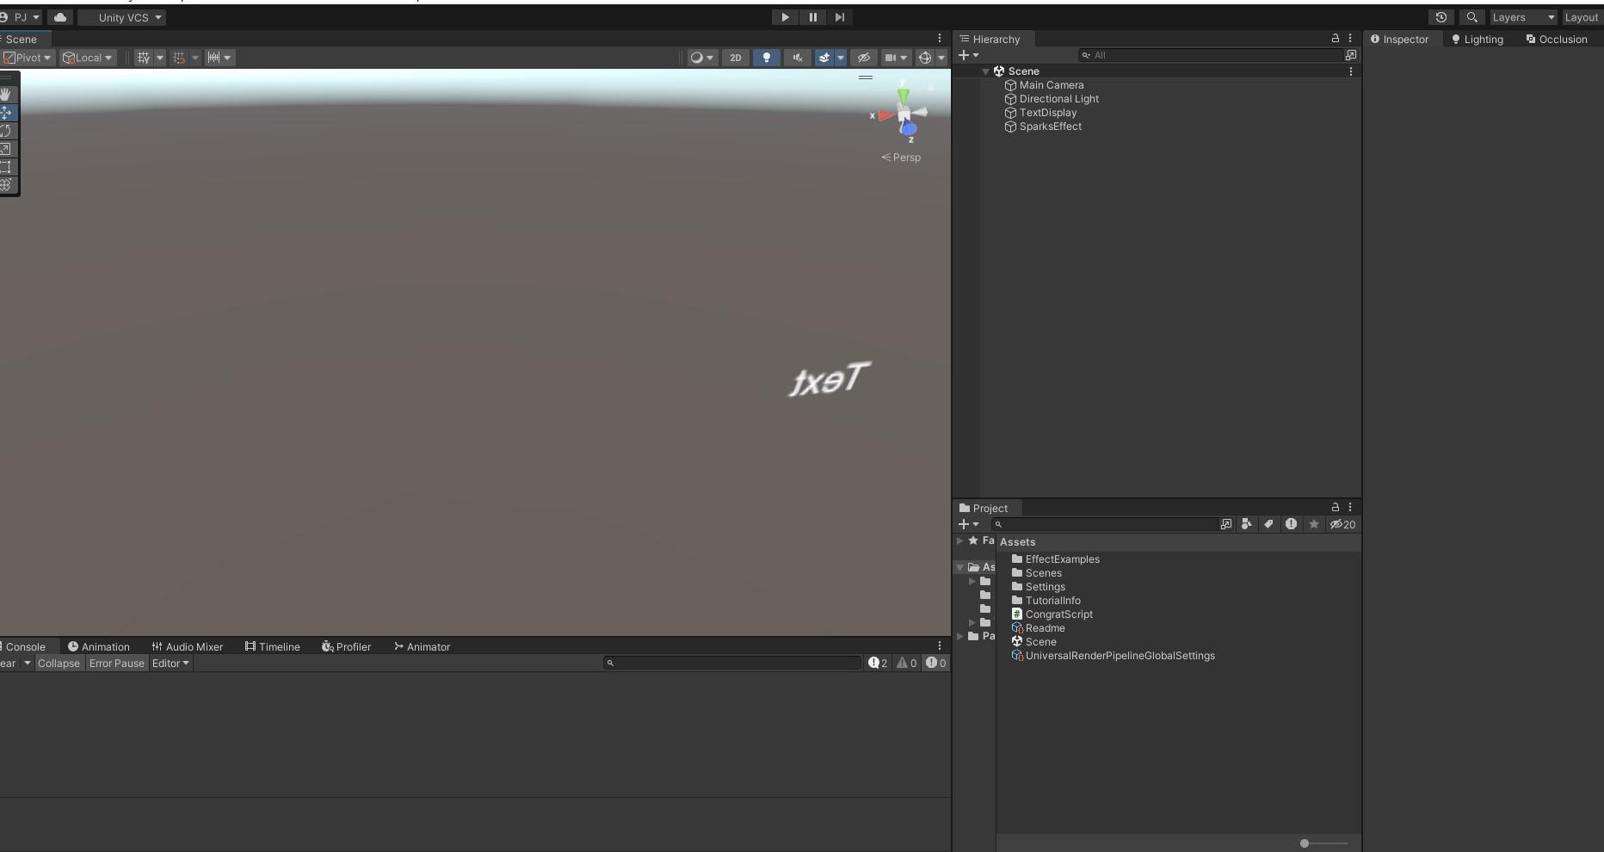Select the Rotate tool
The image size is (1604, 852).
click(x=6, y=131)
